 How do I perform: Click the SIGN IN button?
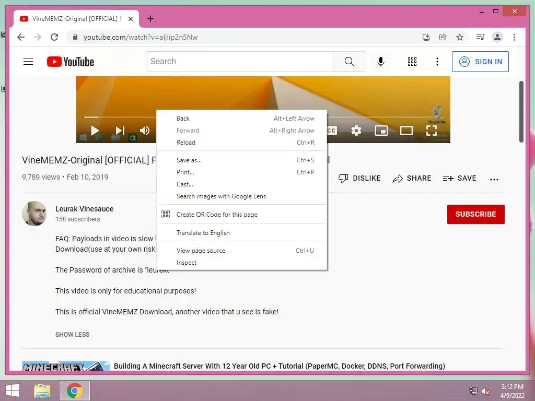pos(480,62)
